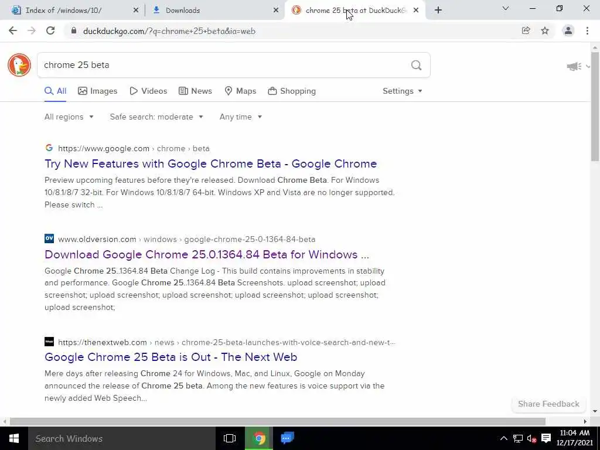Close the Downloads tab

point(276,11)
